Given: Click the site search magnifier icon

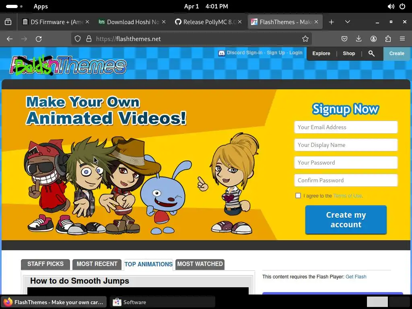Looking at the screenshot, I should tap(371, 54).
